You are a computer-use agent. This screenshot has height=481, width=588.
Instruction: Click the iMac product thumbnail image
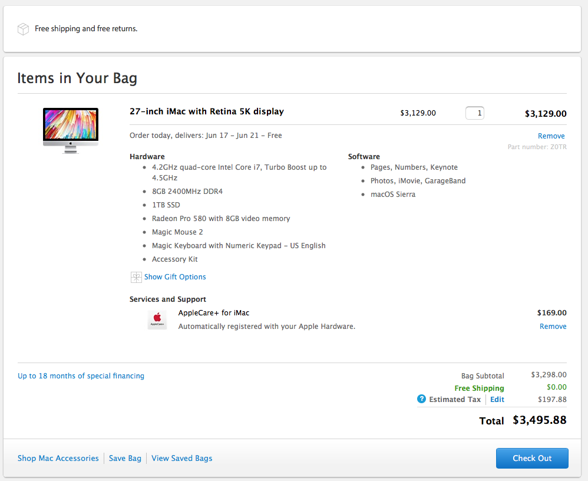(71, 130)
